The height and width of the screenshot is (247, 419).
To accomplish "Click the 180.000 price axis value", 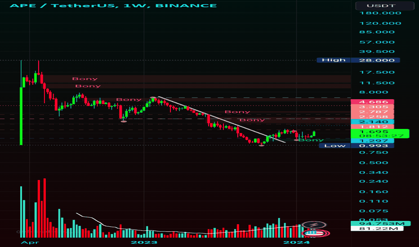I will pos(380,13).
